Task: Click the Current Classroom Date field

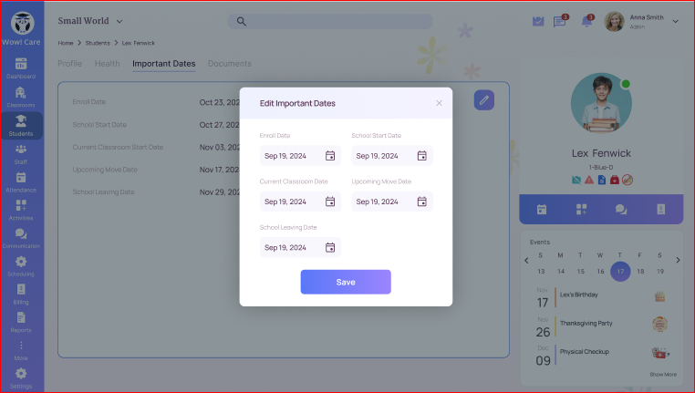Action: click(292, 202)
